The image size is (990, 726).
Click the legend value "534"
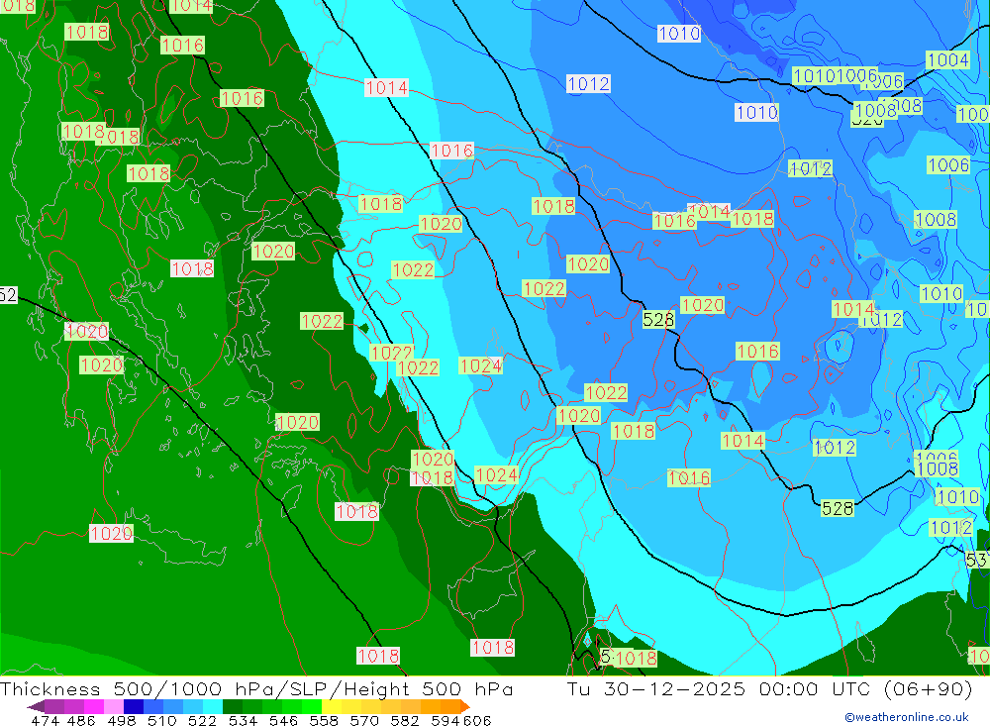[243, 720]
